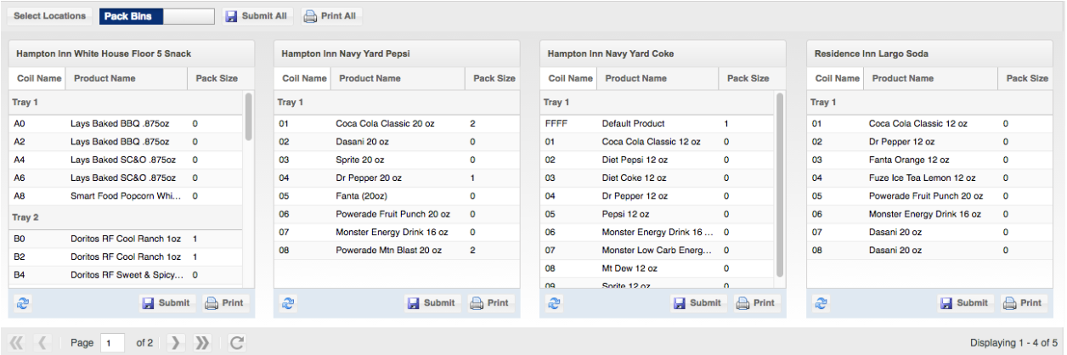The image size is (1067, 355).
Task: Select Mt Dew 12 oz row
Action: click(658, 268)
